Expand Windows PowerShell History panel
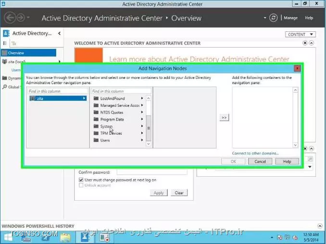The image size is (326, 244). coord(320,226)
